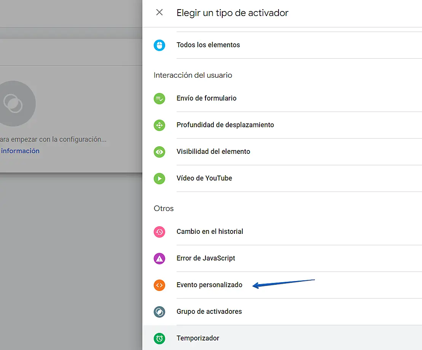Click the orange code icon for Evento personalizado
The height and width of the screenshot is (350, 422).
tap(159, 285)
